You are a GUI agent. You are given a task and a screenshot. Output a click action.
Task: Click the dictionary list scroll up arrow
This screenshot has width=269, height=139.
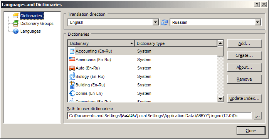tap(220, 43)
